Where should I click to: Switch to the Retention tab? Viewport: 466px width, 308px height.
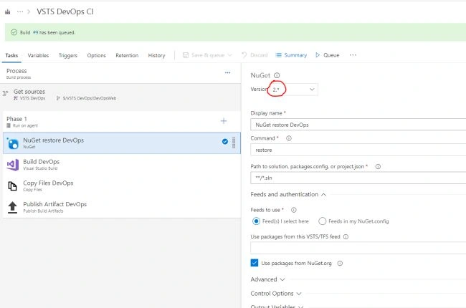tap(127, 56)
